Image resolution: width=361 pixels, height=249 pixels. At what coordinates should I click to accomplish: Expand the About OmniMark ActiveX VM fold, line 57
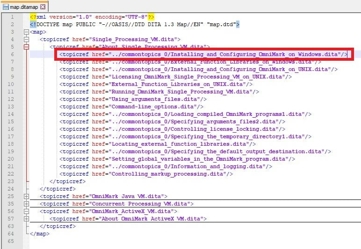point(26,219)
